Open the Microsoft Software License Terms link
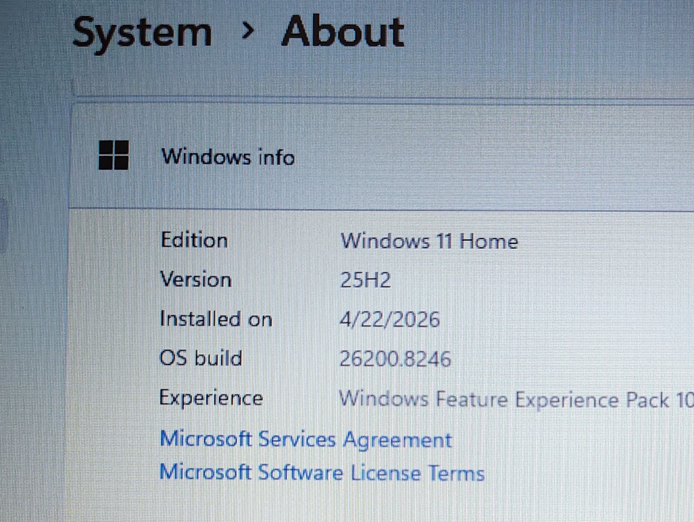 pyautogui.click(x=322, y=473)
